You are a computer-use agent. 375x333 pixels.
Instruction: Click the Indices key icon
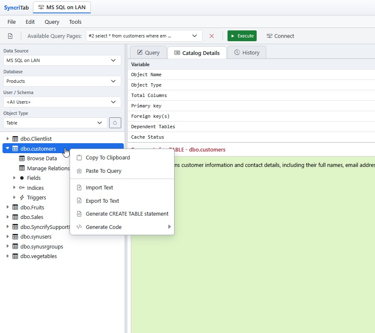point(22,188)
